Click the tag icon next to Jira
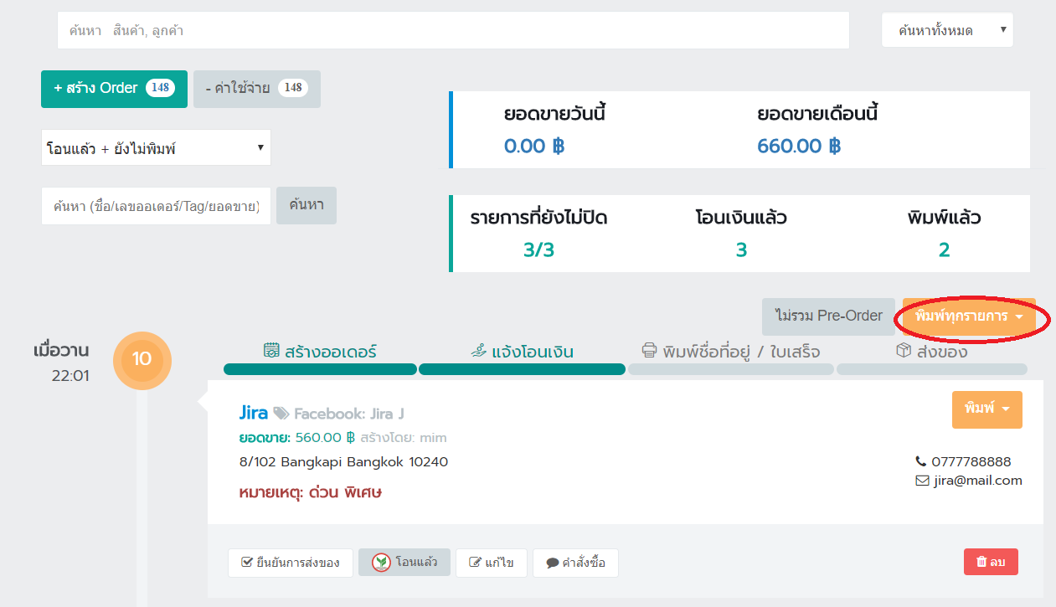The image size is (1056, 607). click(281, 414)
